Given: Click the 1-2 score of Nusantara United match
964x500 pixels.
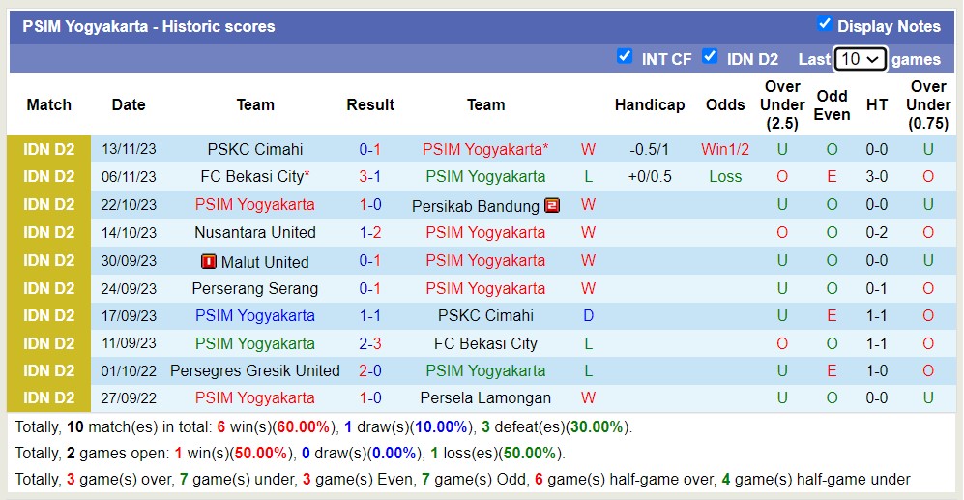Looking at the screenshot, I should tap(370, 232).
